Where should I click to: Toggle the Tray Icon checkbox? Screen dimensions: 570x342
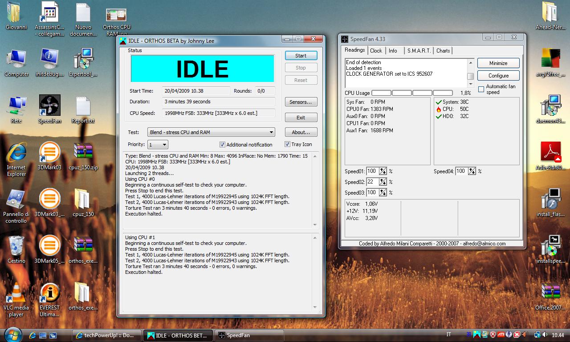click(287, 144)
